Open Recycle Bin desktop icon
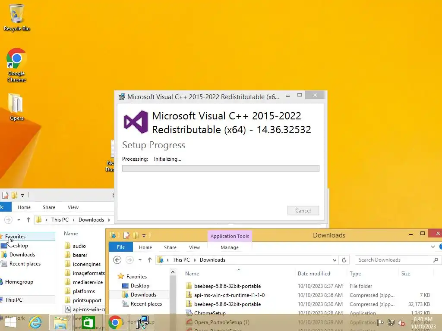The image size is (442, 331). coord(17,17)
